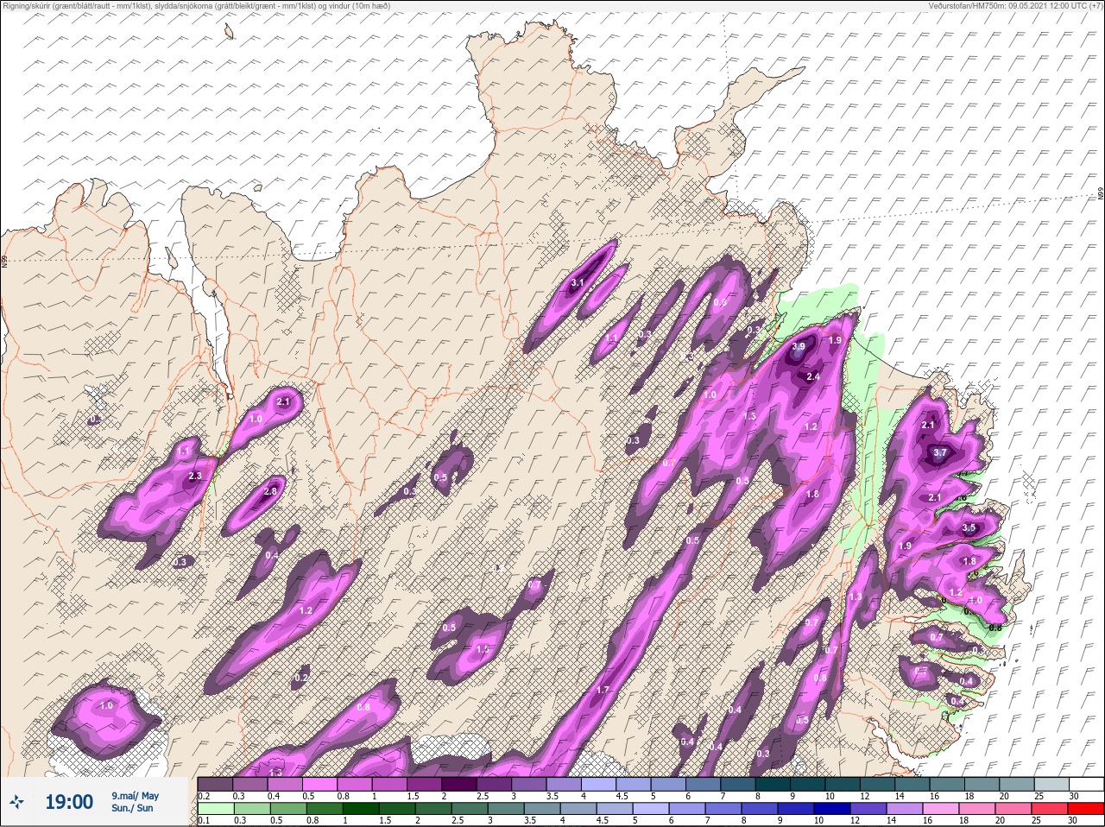
Task: Select the white swatch above 30 in the purple legend
Action: click(x=1085, y=784)
